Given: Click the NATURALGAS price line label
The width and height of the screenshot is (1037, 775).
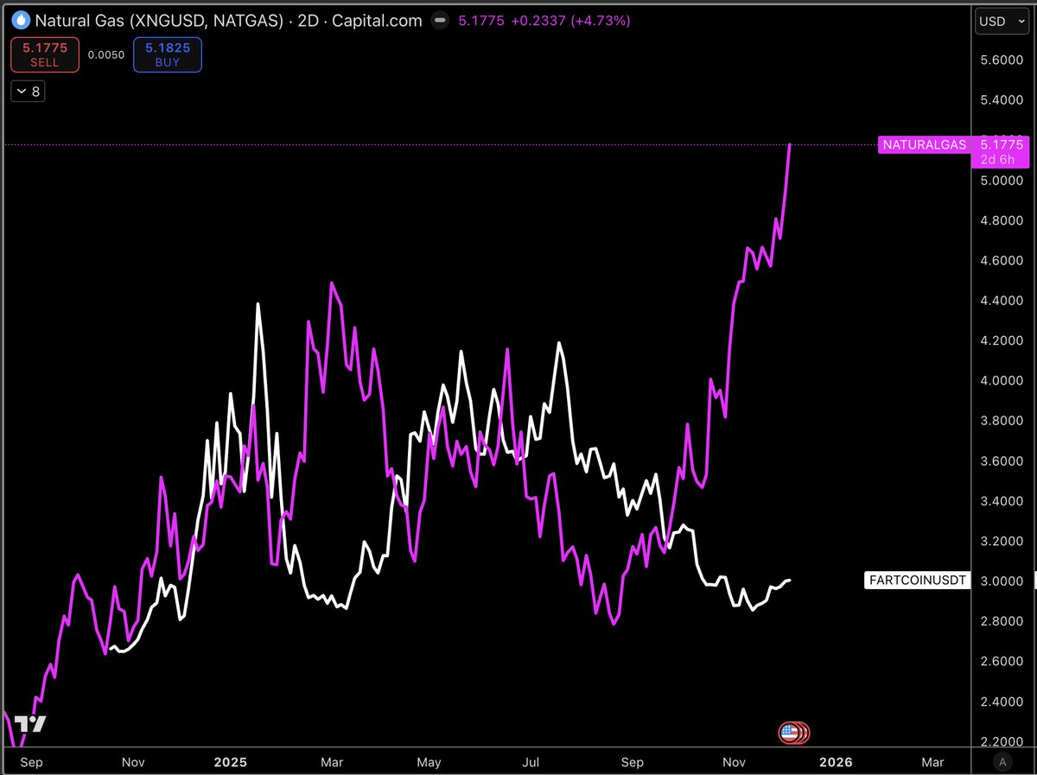Looking at the screenshot, I should click(x=924, y=145).
